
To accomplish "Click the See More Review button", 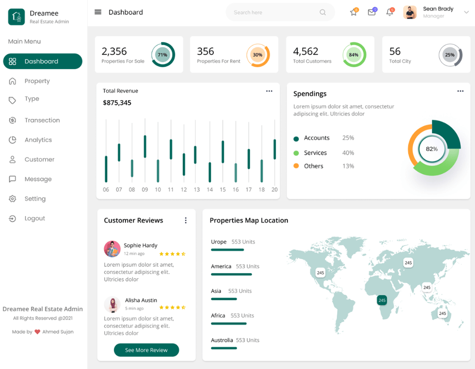I will coord(146,350).
